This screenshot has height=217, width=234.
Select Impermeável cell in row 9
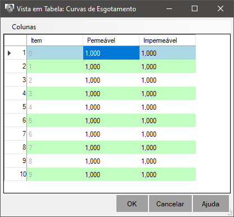click(168, 161)
